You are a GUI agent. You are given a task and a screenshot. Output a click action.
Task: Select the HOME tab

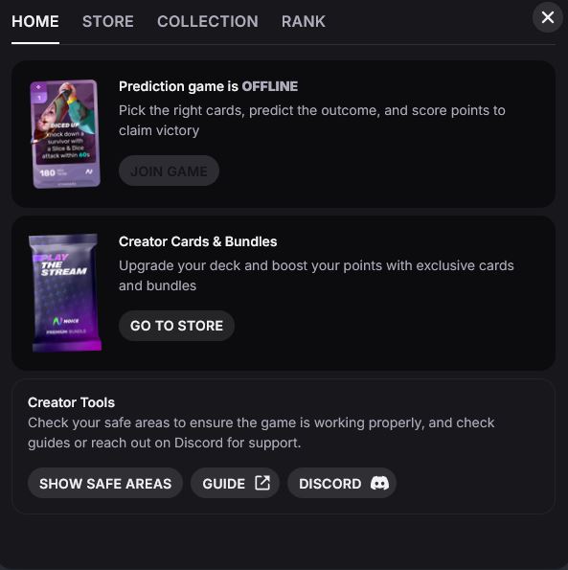(x=35, y=21)
